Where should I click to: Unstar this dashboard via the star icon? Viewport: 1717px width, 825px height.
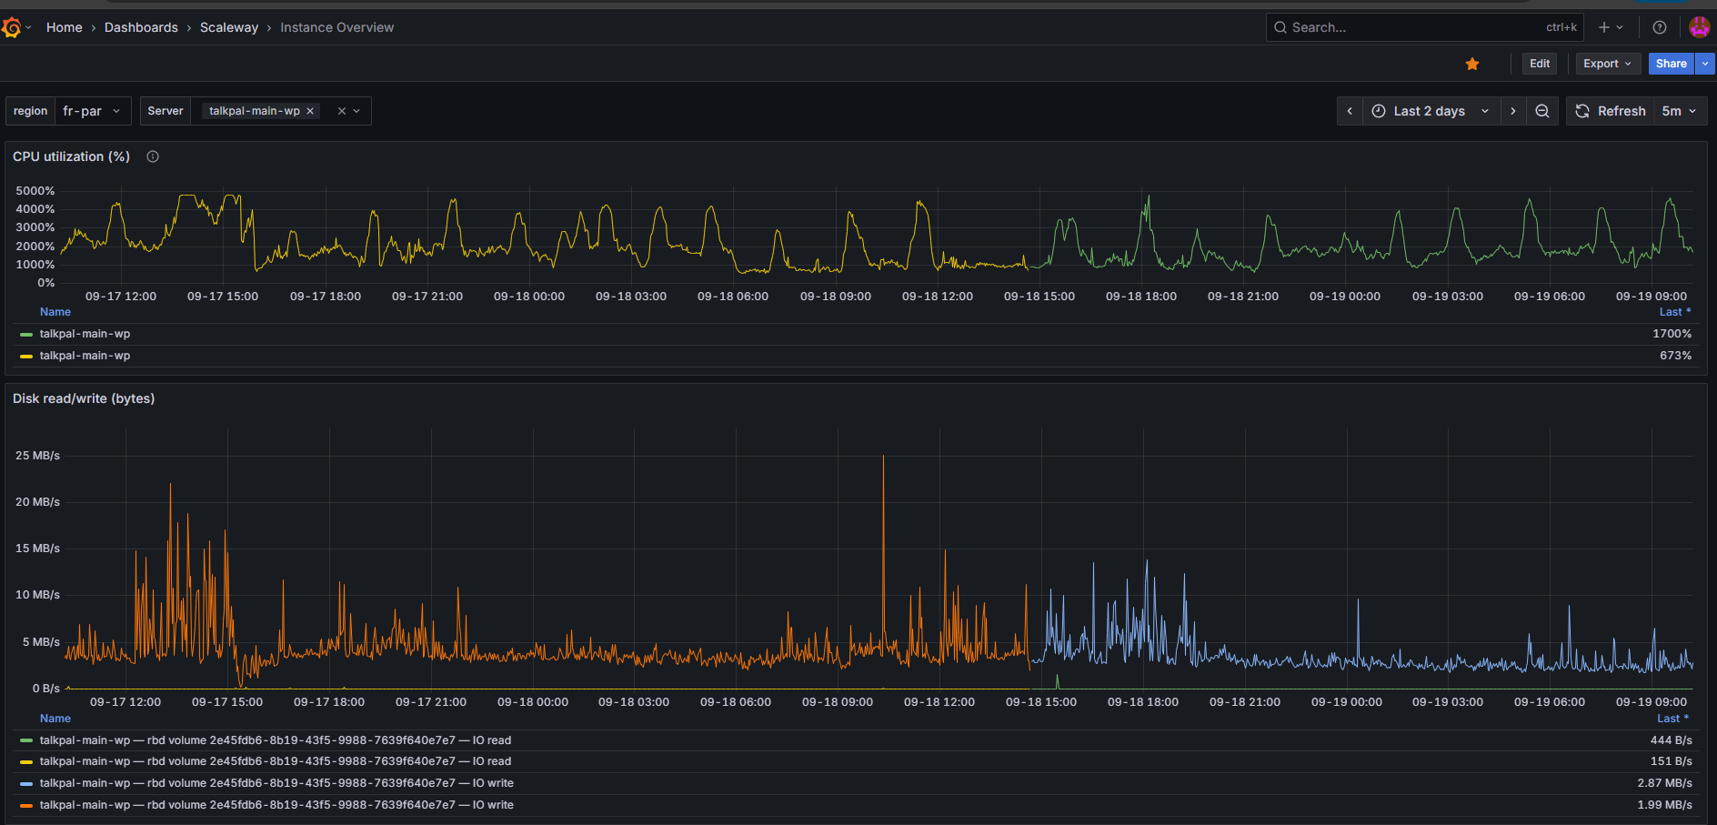pyautogui.click(x=1472, y=64)
